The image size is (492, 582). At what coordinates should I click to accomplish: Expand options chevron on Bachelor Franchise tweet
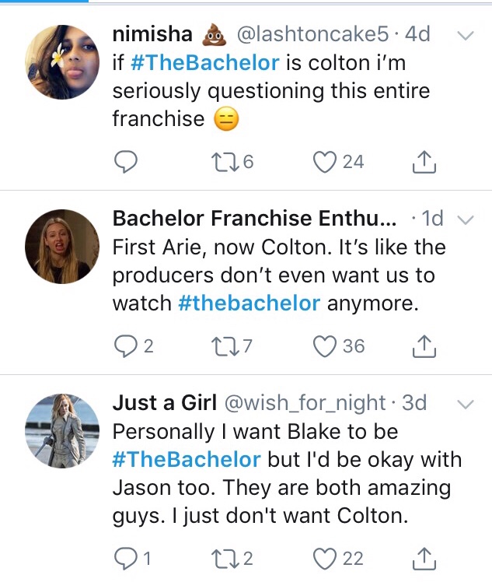tap(465, 220)
